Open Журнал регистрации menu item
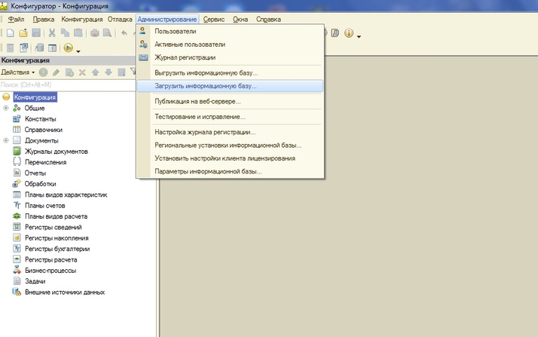This screenshot has width=538, height=337. click(185, 57)
